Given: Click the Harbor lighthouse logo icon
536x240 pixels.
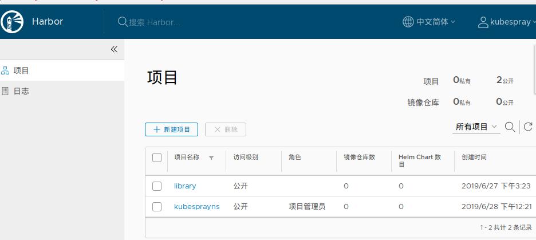Looking at the screenshot, I should (12, 22).
